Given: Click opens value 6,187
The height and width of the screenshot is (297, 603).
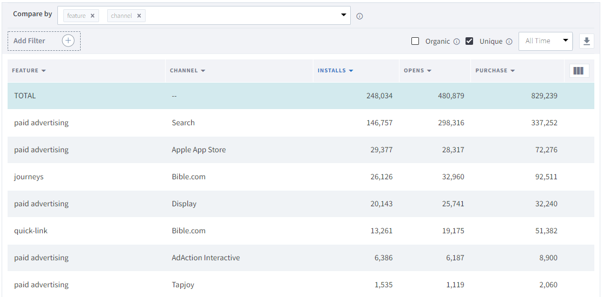Looking at the screenshot, I should point(455,258).
